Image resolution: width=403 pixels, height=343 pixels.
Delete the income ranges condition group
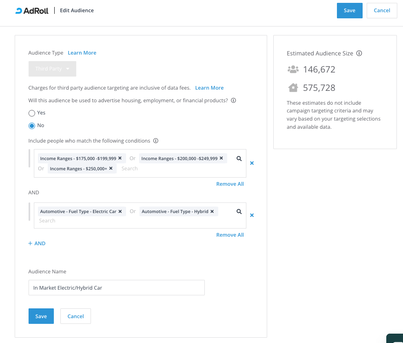click(x=252, y=163)
